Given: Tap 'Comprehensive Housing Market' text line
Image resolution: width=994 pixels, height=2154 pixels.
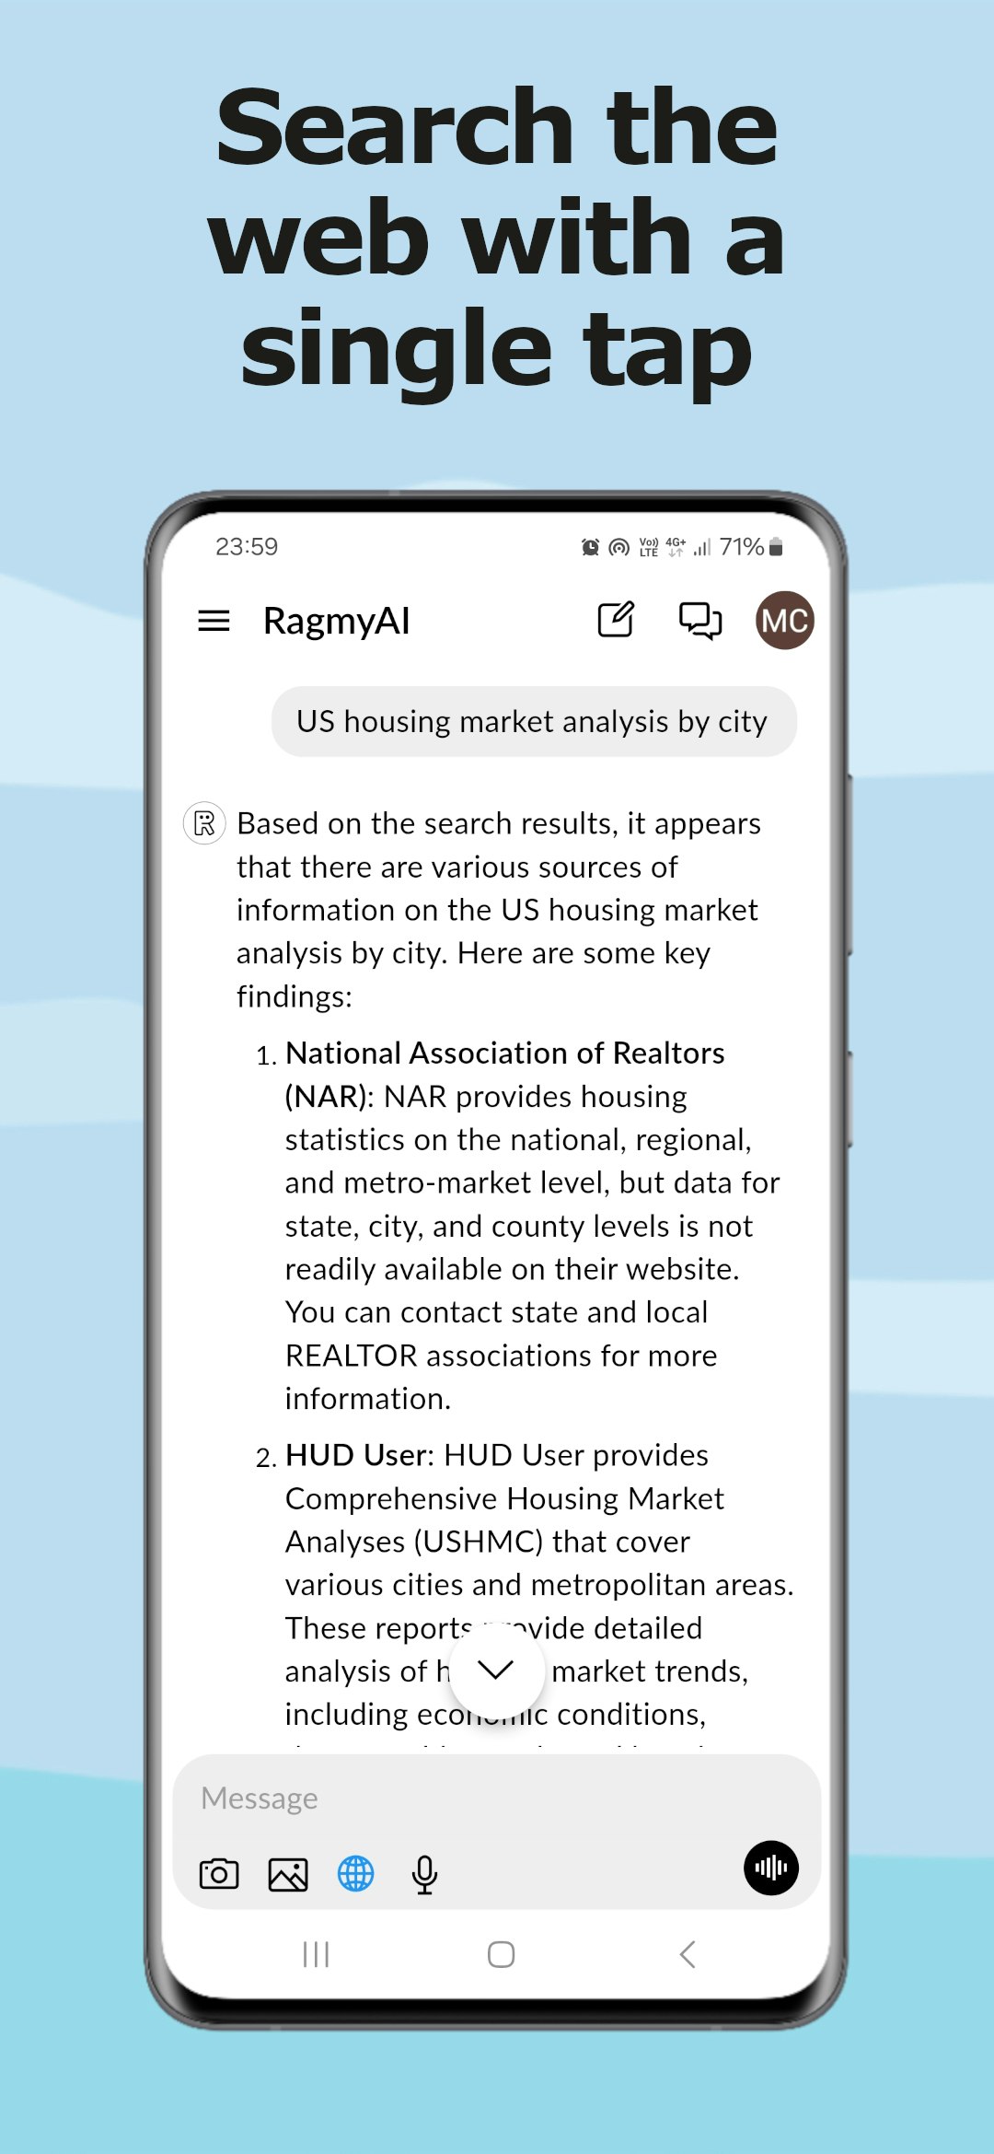Looking at the screenshot, I should 504,1498.
